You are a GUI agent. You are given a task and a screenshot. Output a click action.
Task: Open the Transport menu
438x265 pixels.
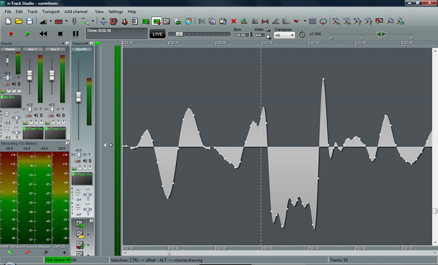[x=50, y=12]
